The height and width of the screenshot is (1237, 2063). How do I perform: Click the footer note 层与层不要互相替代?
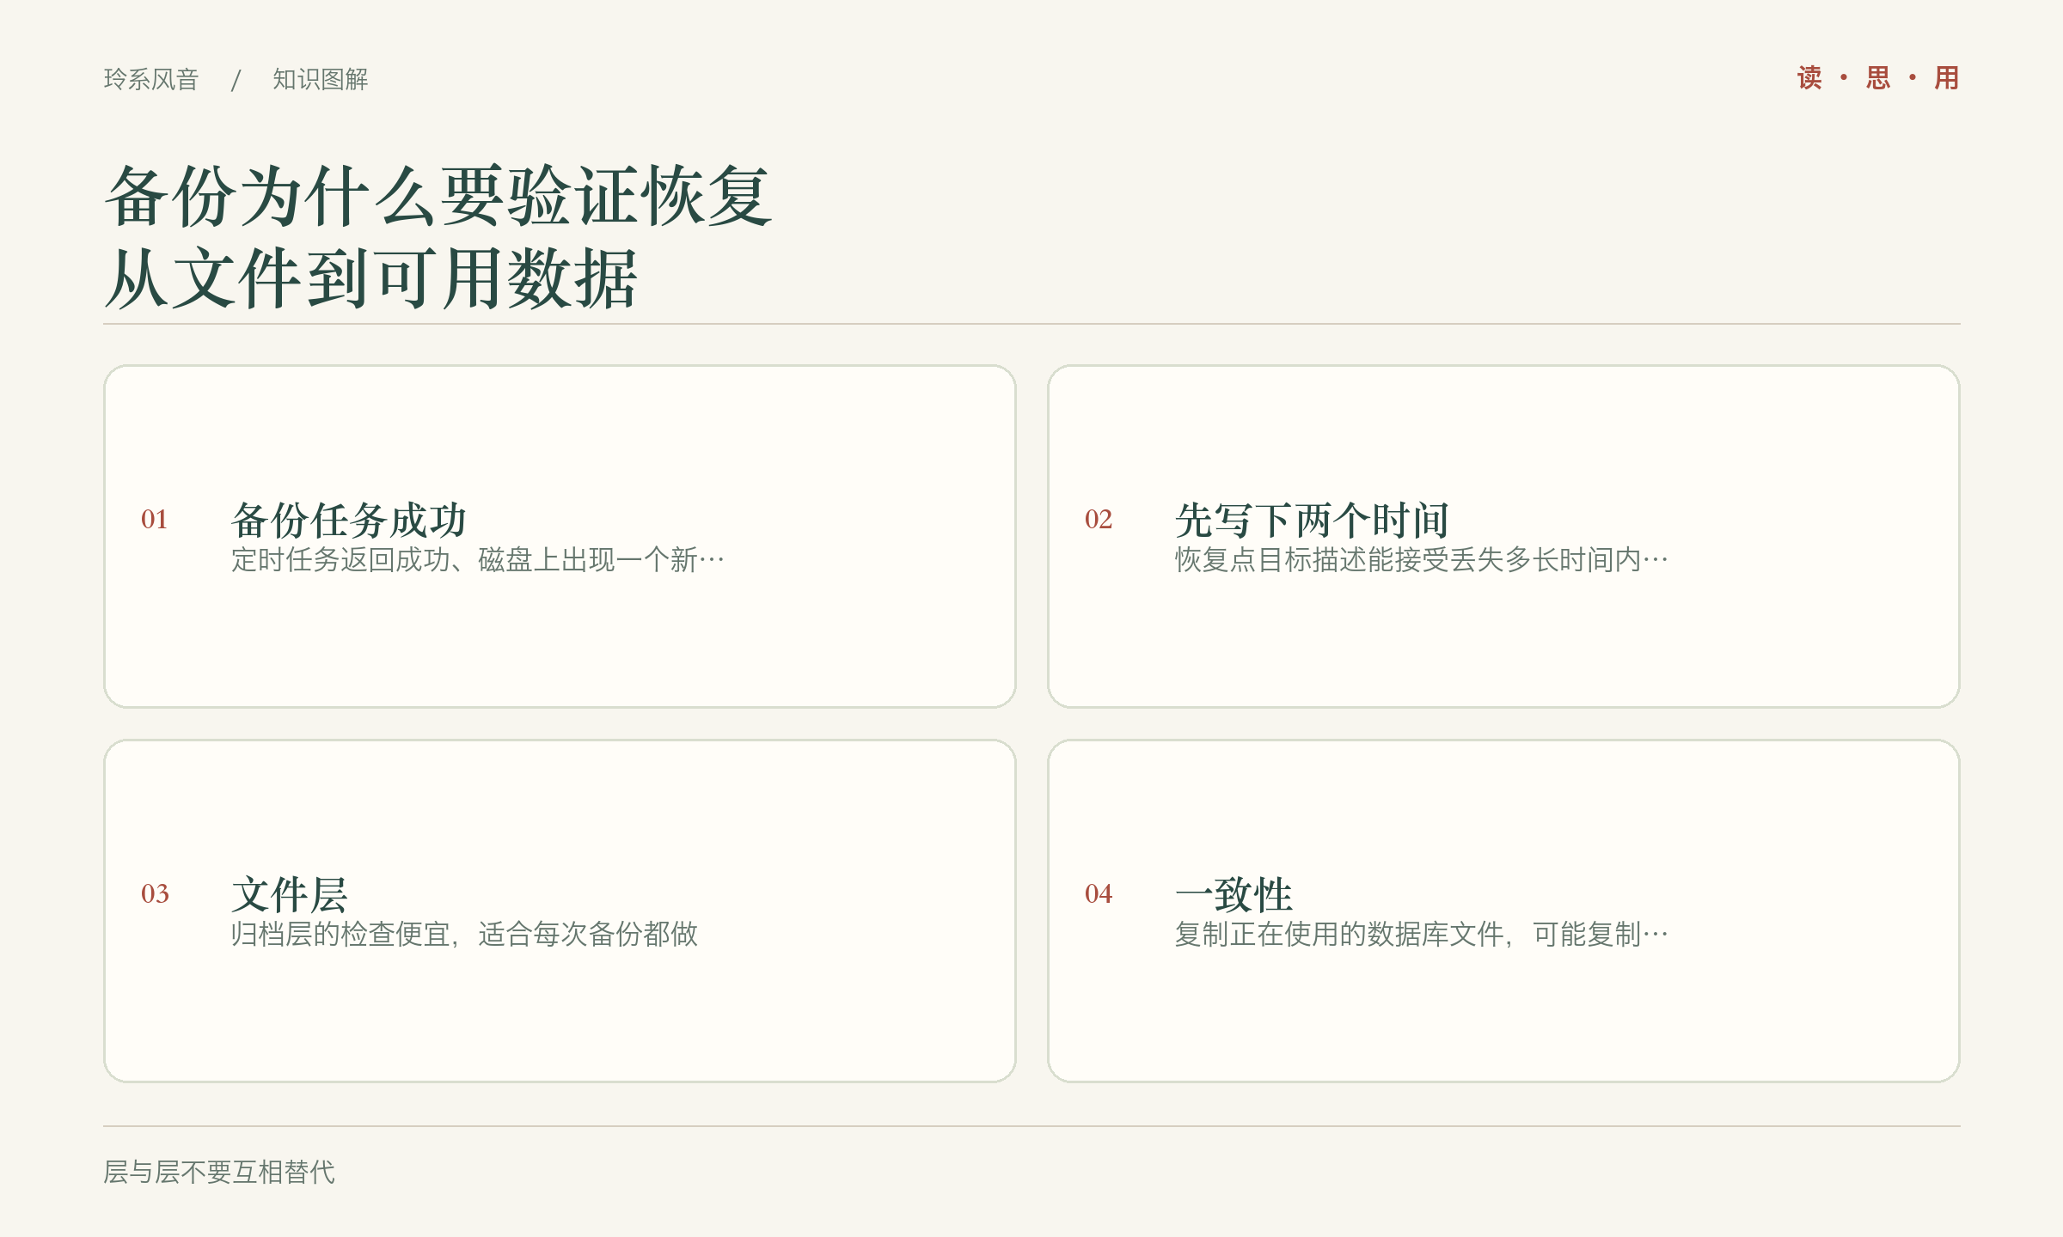219,1172
